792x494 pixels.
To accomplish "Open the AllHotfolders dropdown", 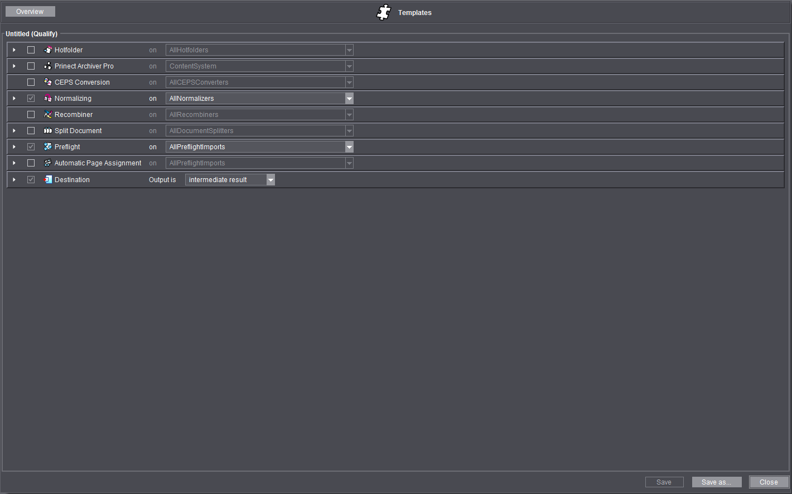I will tap(259, 50).
